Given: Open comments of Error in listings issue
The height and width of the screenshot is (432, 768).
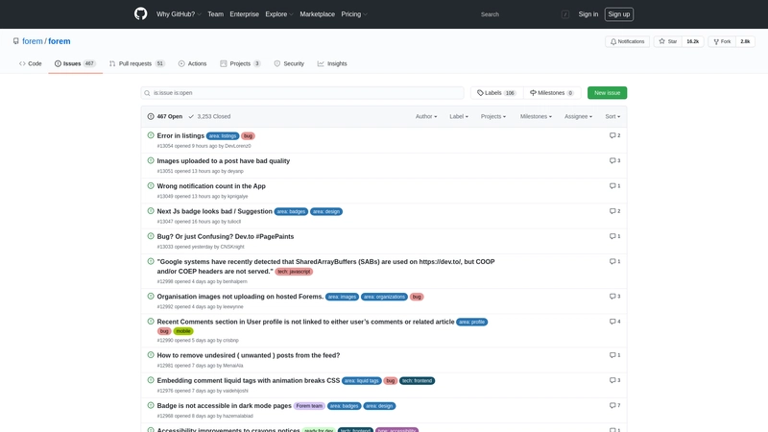Looking at the screenshot, I should click(614, 135).
